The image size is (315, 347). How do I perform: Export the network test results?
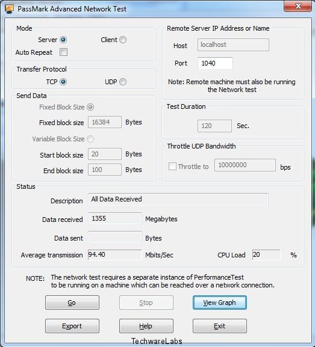tap(72, 326)
